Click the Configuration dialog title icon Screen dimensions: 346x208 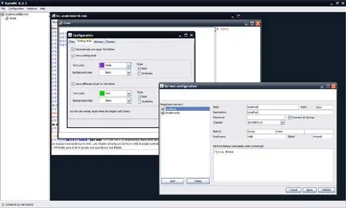70,35
